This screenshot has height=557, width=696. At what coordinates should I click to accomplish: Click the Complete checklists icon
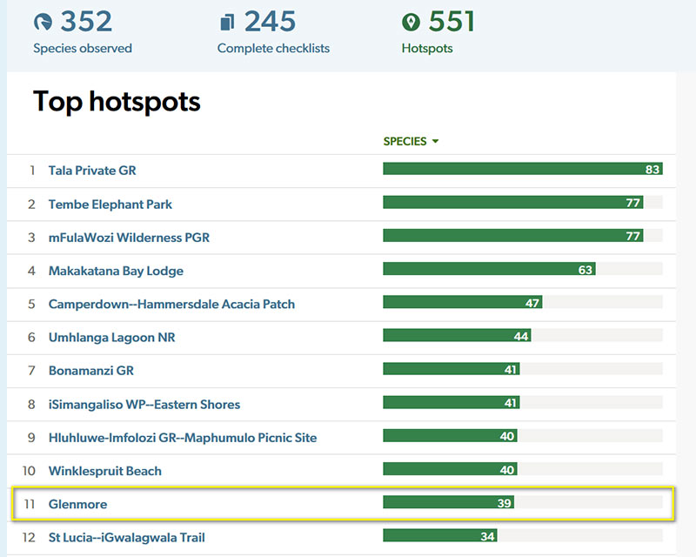coord(228,22)
